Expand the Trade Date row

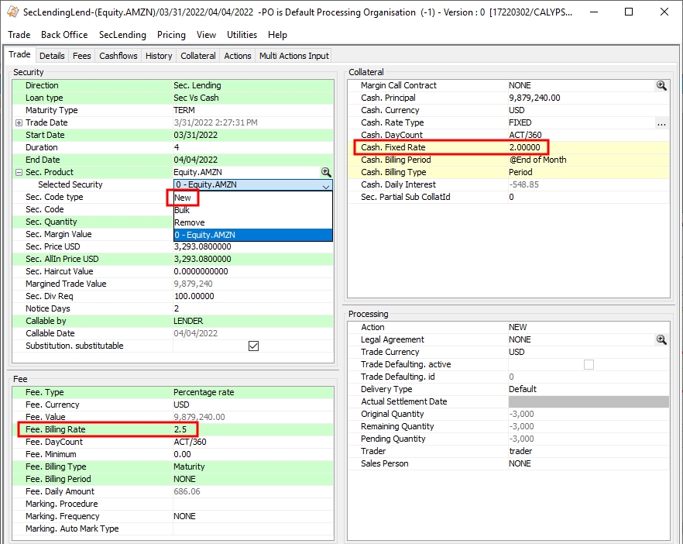(19, 123)
